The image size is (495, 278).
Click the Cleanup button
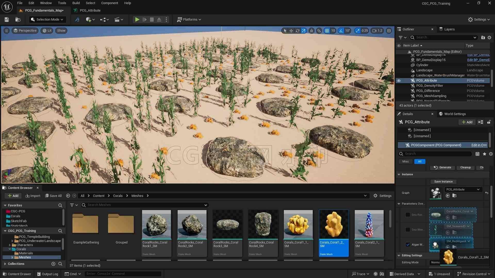tap(465, 168)
